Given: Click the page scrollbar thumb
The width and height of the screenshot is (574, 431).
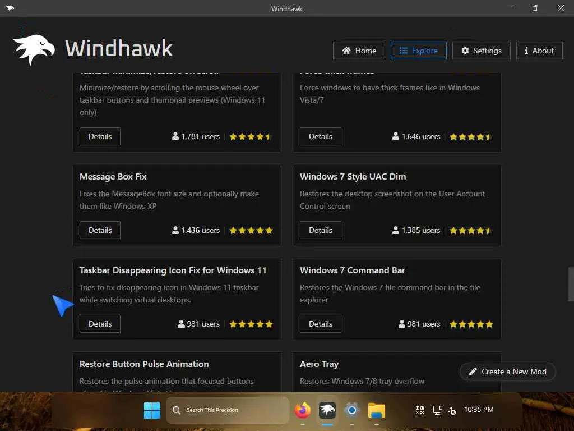Looking at the screenshot, I should tap(571, 285).
